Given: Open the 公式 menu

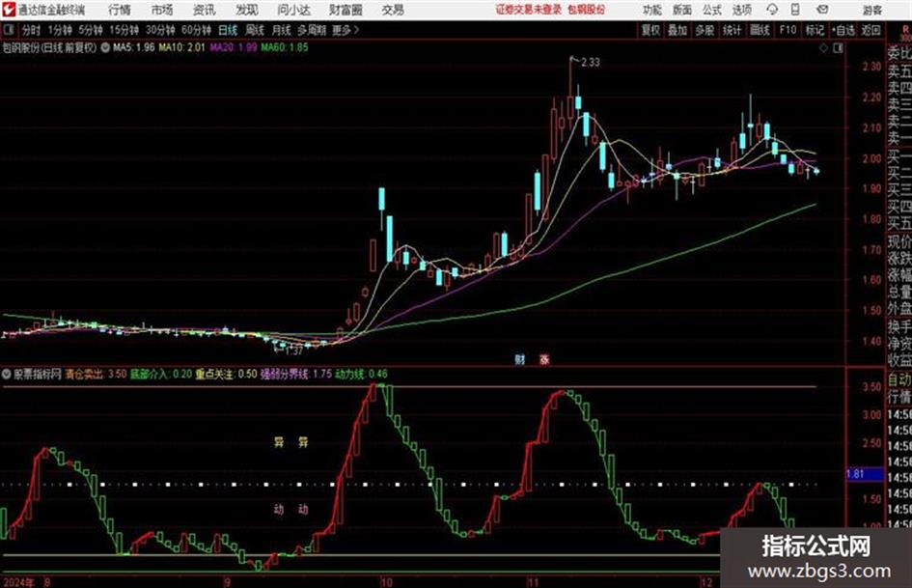Looking at the screenshot, I should [x=712, y=10].
